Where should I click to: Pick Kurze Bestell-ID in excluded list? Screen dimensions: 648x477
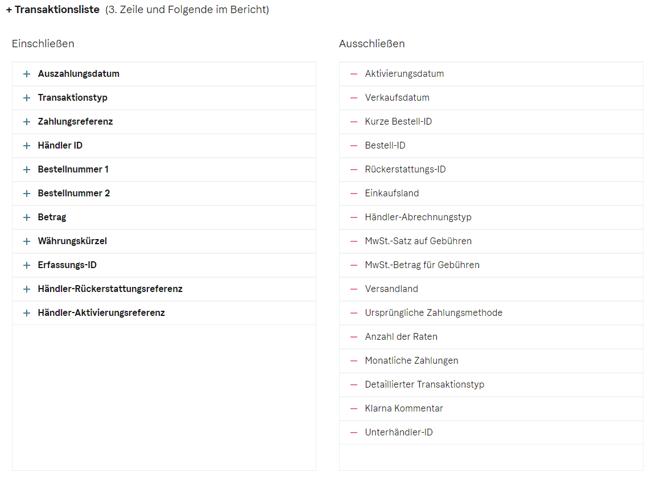pyautogui.click(x=398, y=122)
